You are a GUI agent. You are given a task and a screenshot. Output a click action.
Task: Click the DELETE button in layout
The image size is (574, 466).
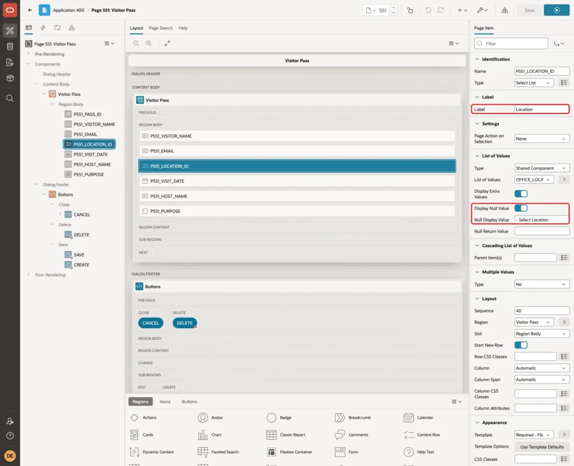tap(184, 323)
